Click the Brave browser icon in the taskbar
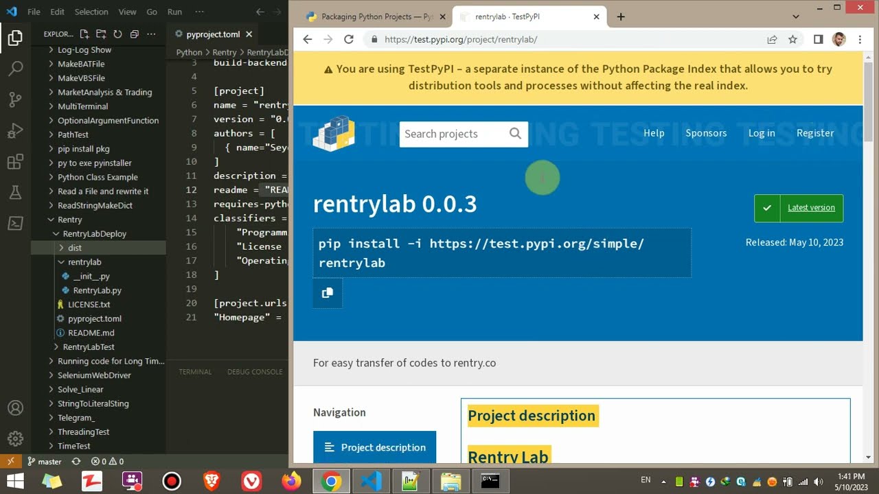The width and height of the screenshot is (879, 494). pos(212,481)
